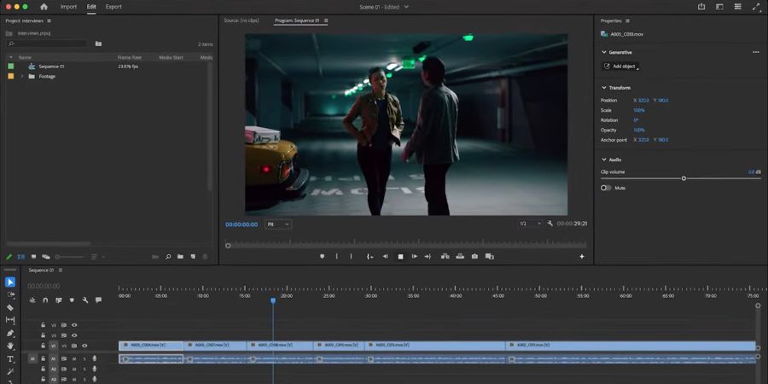Stop playback in Program monitor

400,256
